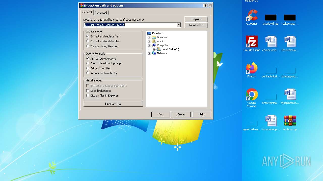Click the Help button
Viewport: 323px width, 181px height.
click(202, 114)
